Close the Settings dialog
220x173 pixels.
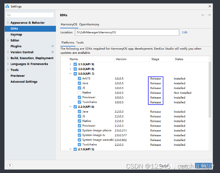[x=210, y=6]
